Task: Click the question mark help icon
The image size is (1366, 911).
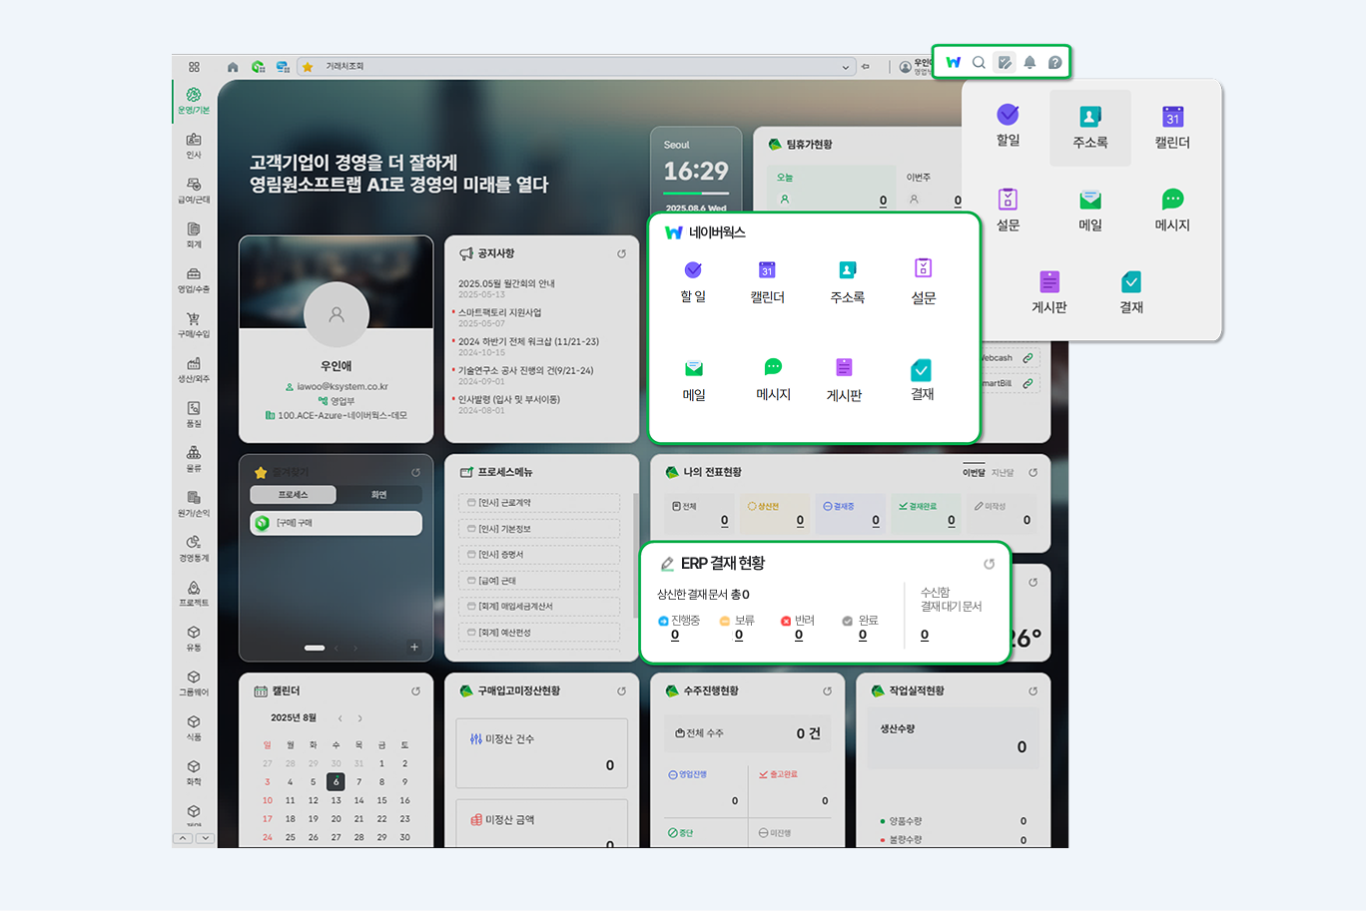Action: tap(1055, 63)
